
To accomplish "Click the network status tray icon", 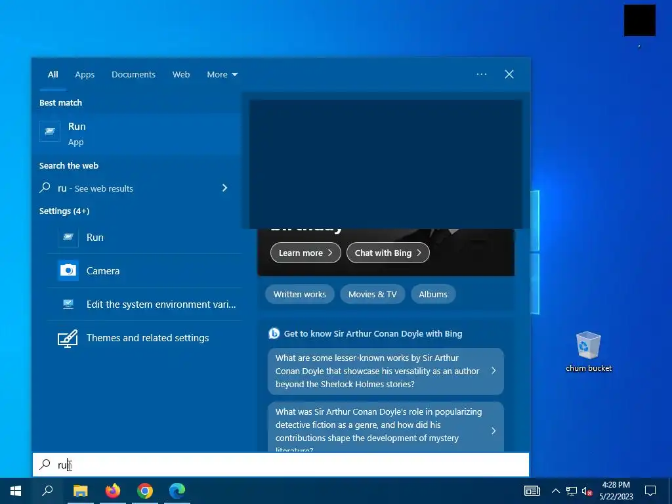I will click(572, 491).
